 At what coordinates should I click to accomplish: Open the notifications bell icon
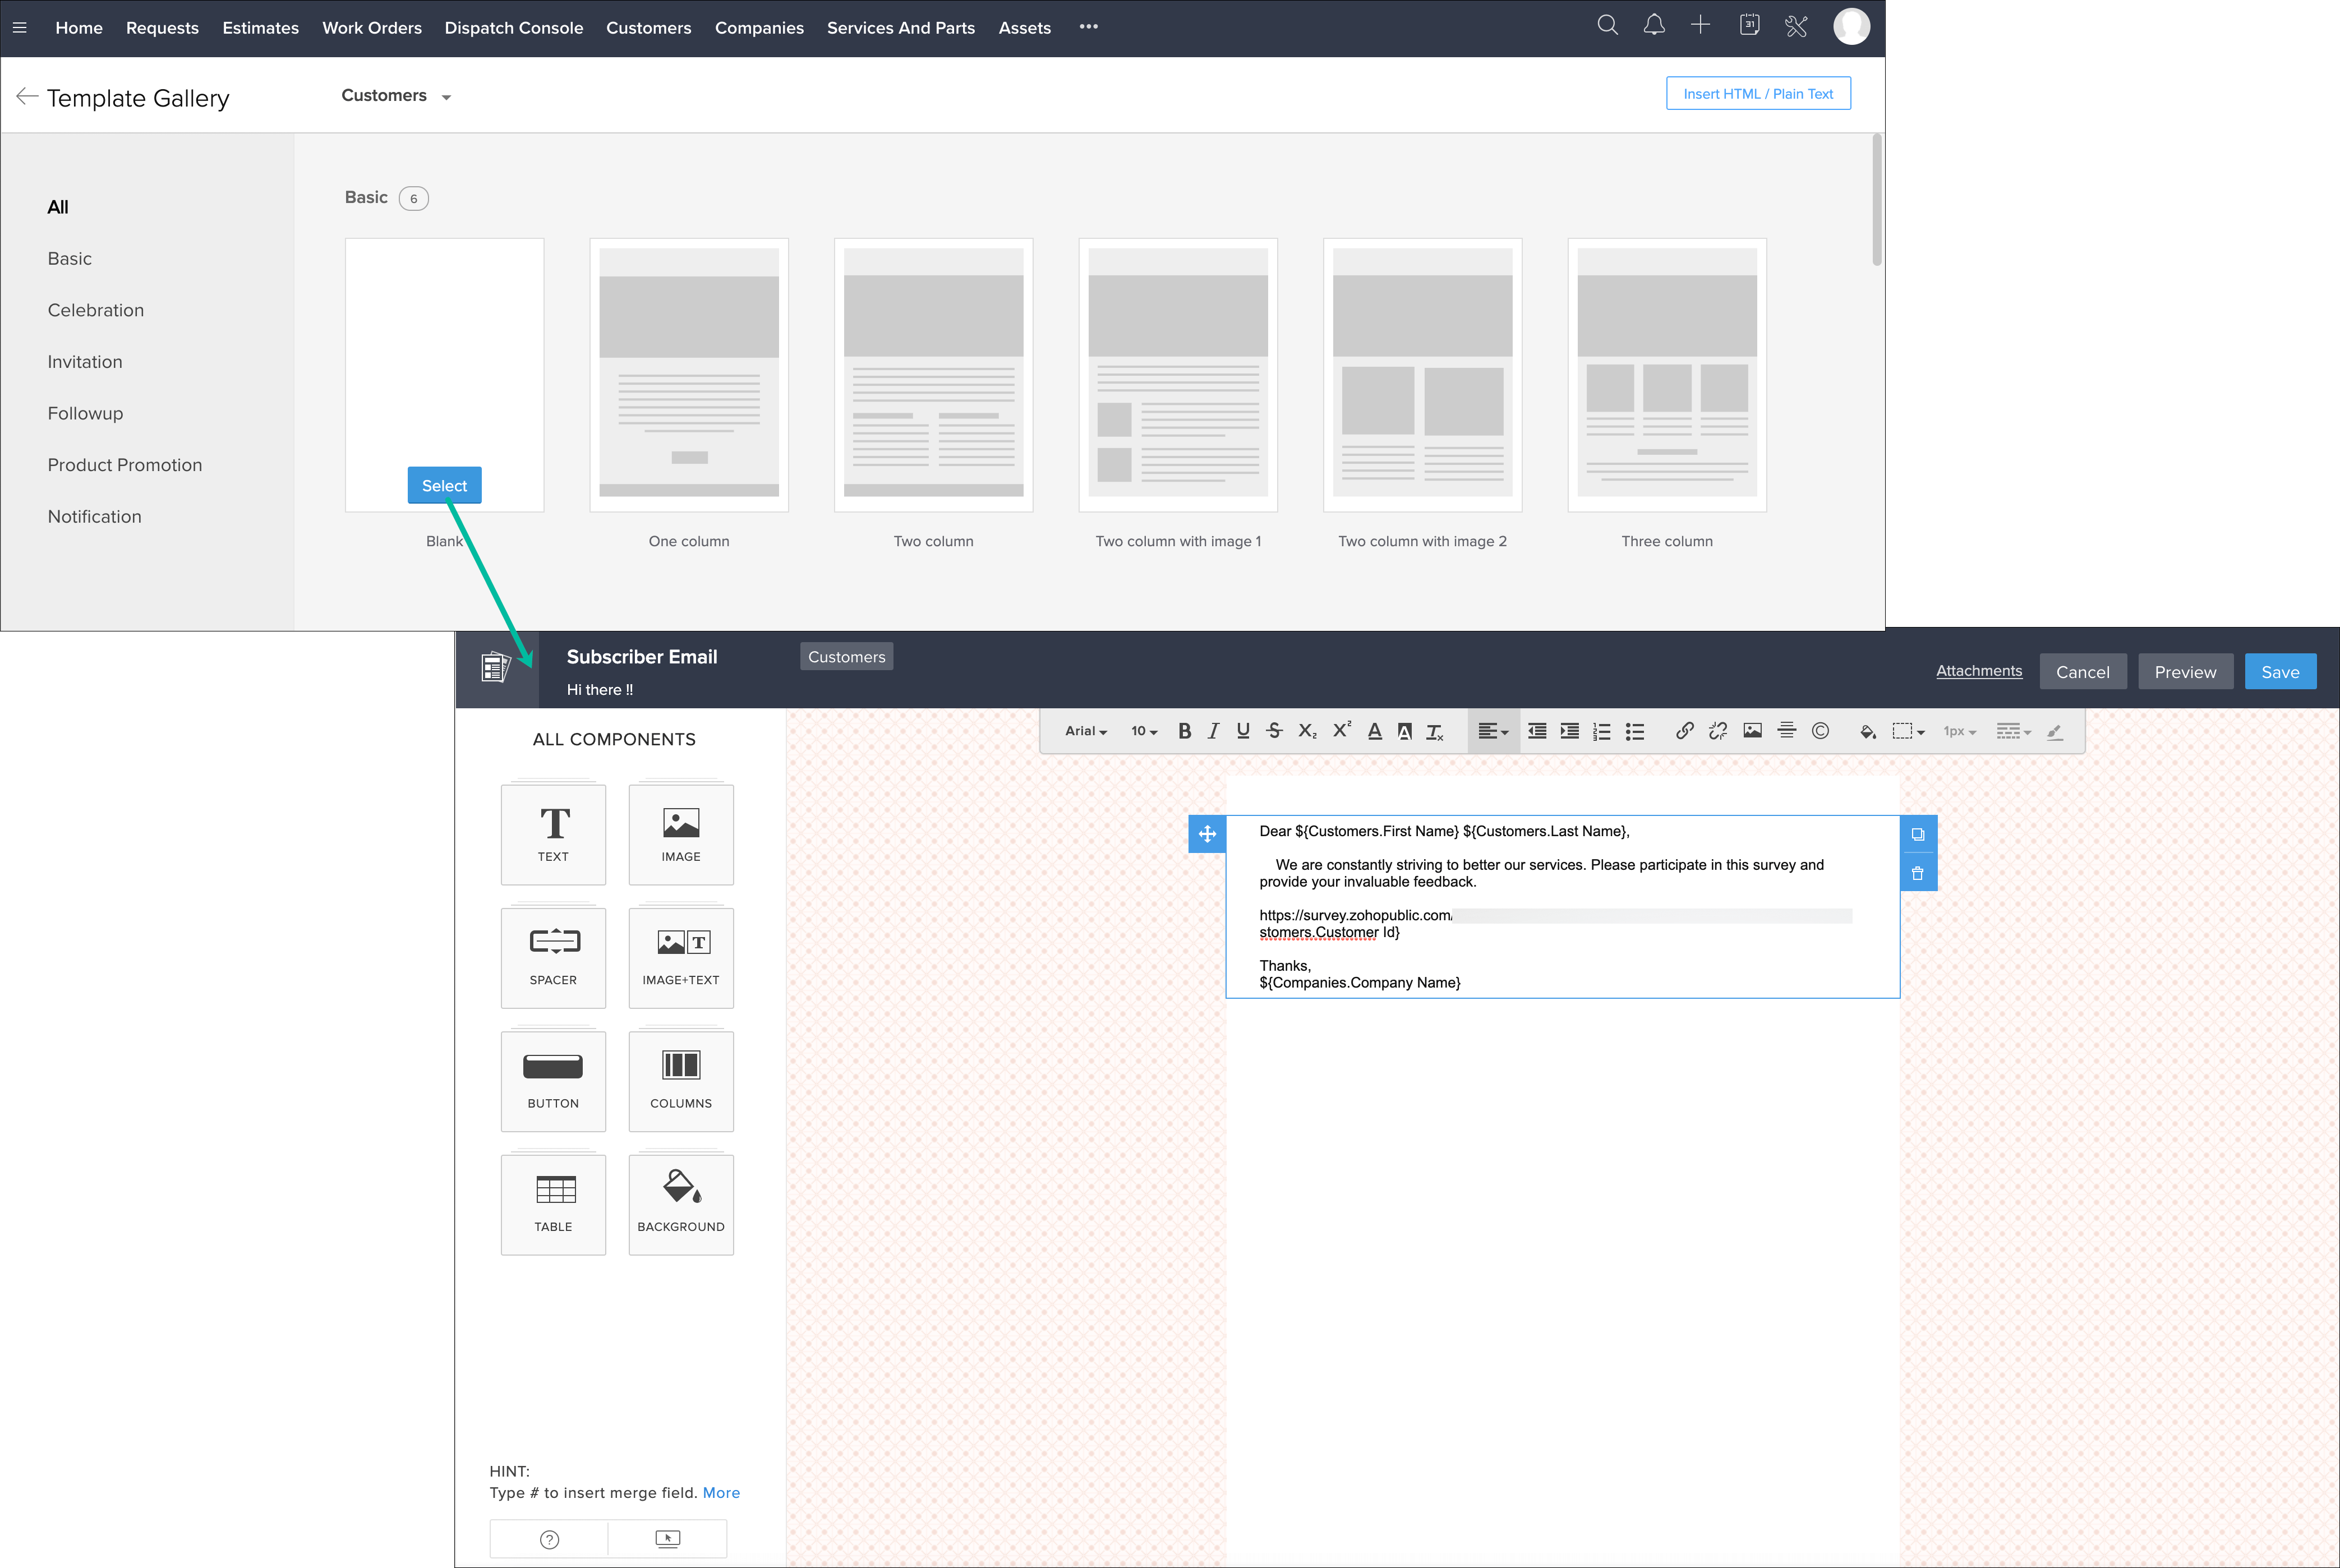pos(1654,26)
